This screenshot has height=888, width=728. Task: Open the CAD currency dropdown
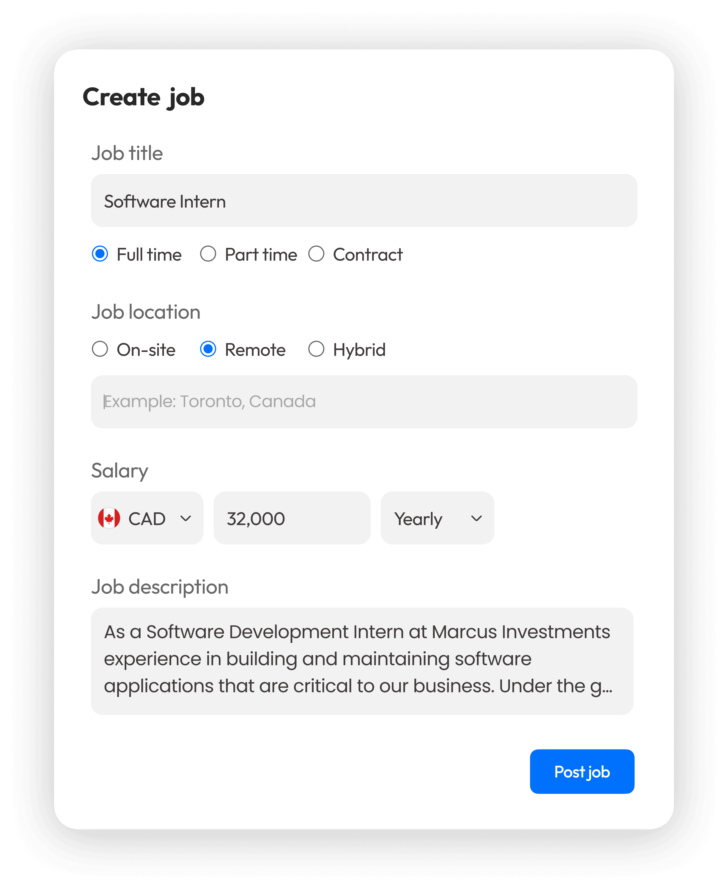click(147, 518)
